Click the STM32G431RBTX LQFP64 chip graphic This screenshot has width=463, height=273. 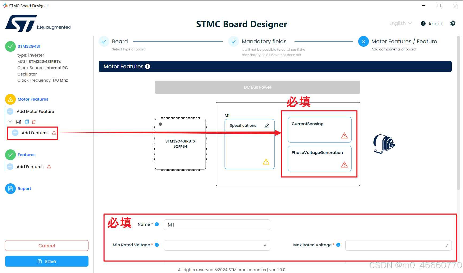pyautogui.click(x=180, y=144)
